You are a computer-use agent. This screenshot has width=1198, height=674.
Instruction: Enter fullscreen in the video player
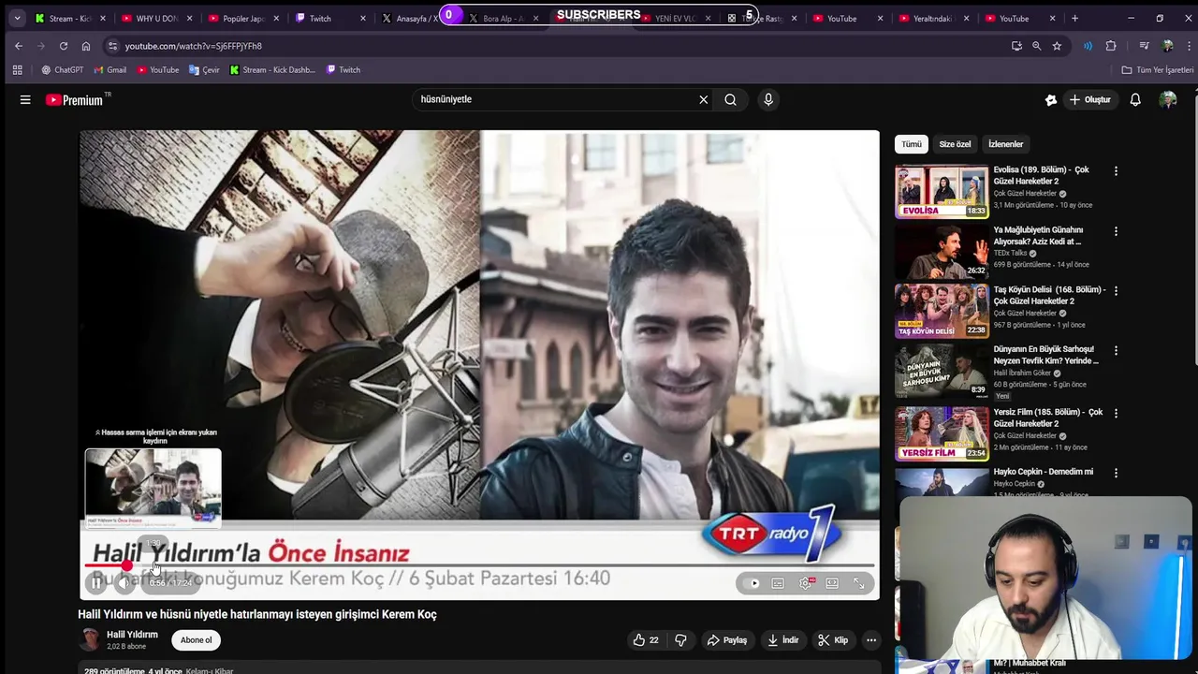859,583
